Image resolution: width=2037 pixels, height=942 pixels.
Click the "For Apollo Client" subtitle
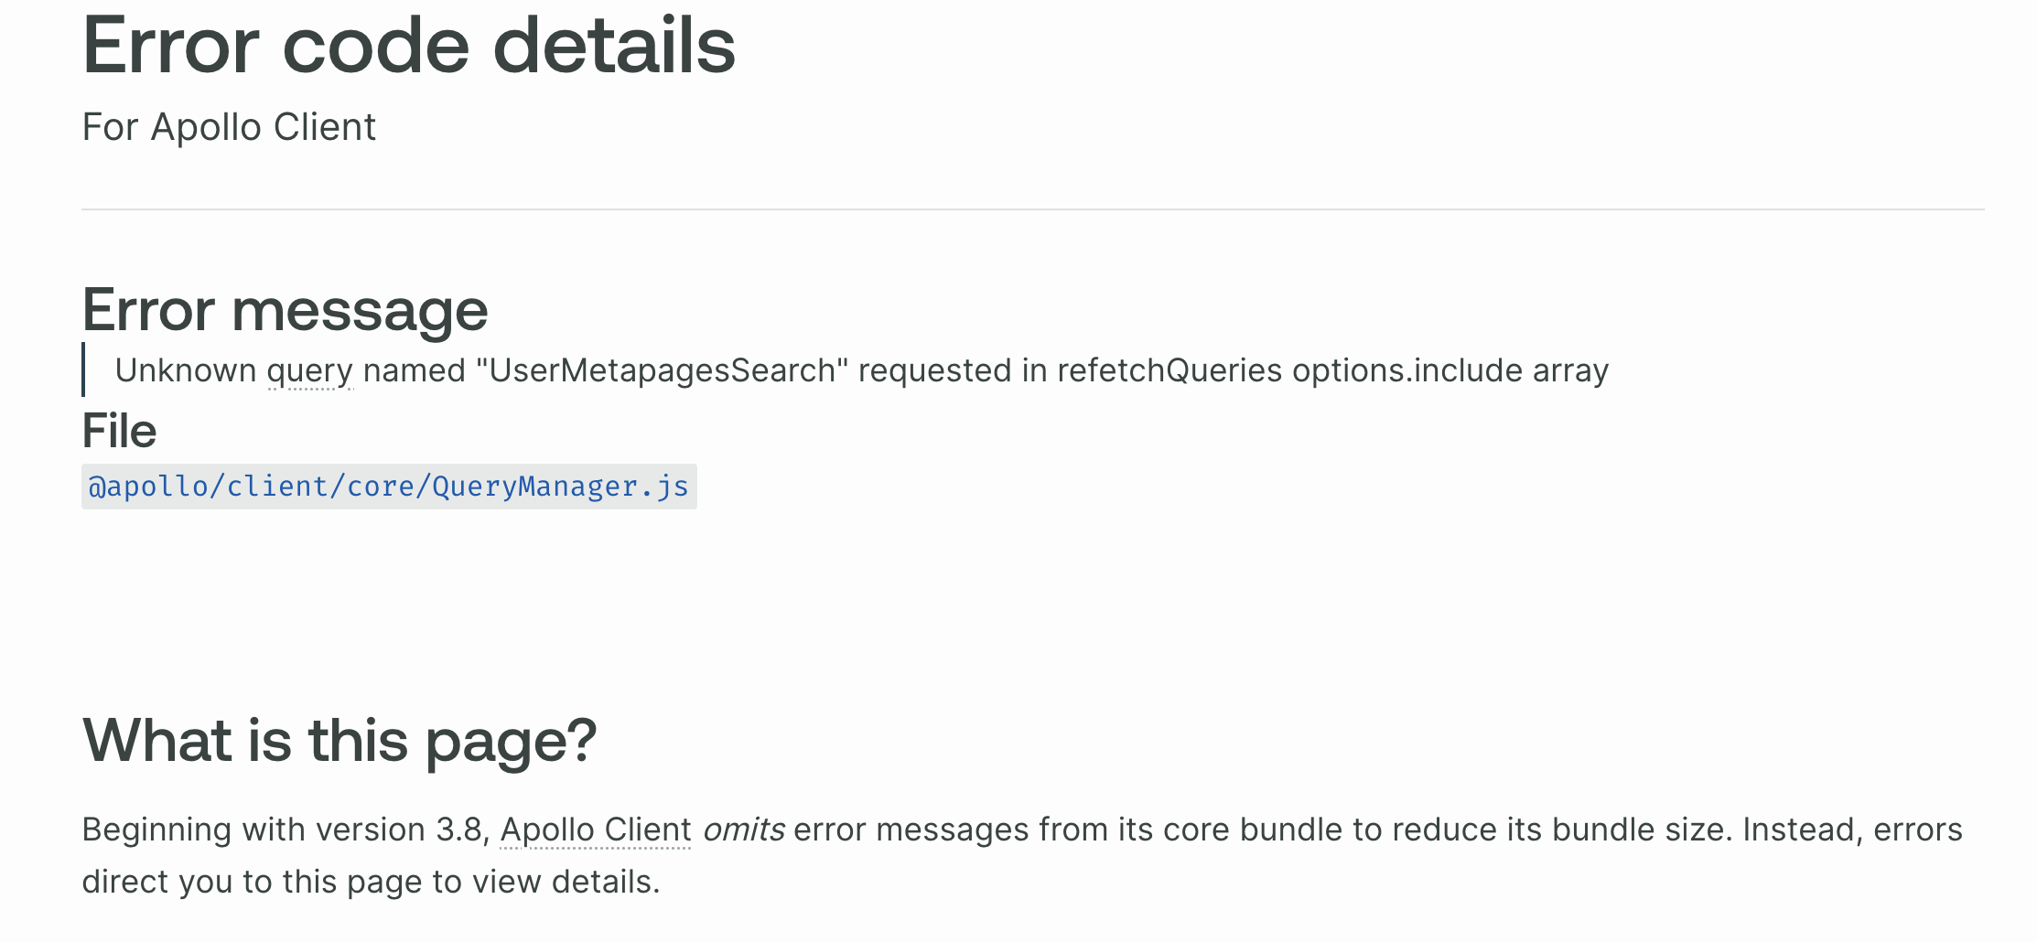pyautogui.click(x=229, y=127)
